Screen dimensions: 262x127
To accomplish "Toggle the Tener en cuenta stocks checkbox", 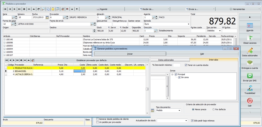I will (186, 65).
